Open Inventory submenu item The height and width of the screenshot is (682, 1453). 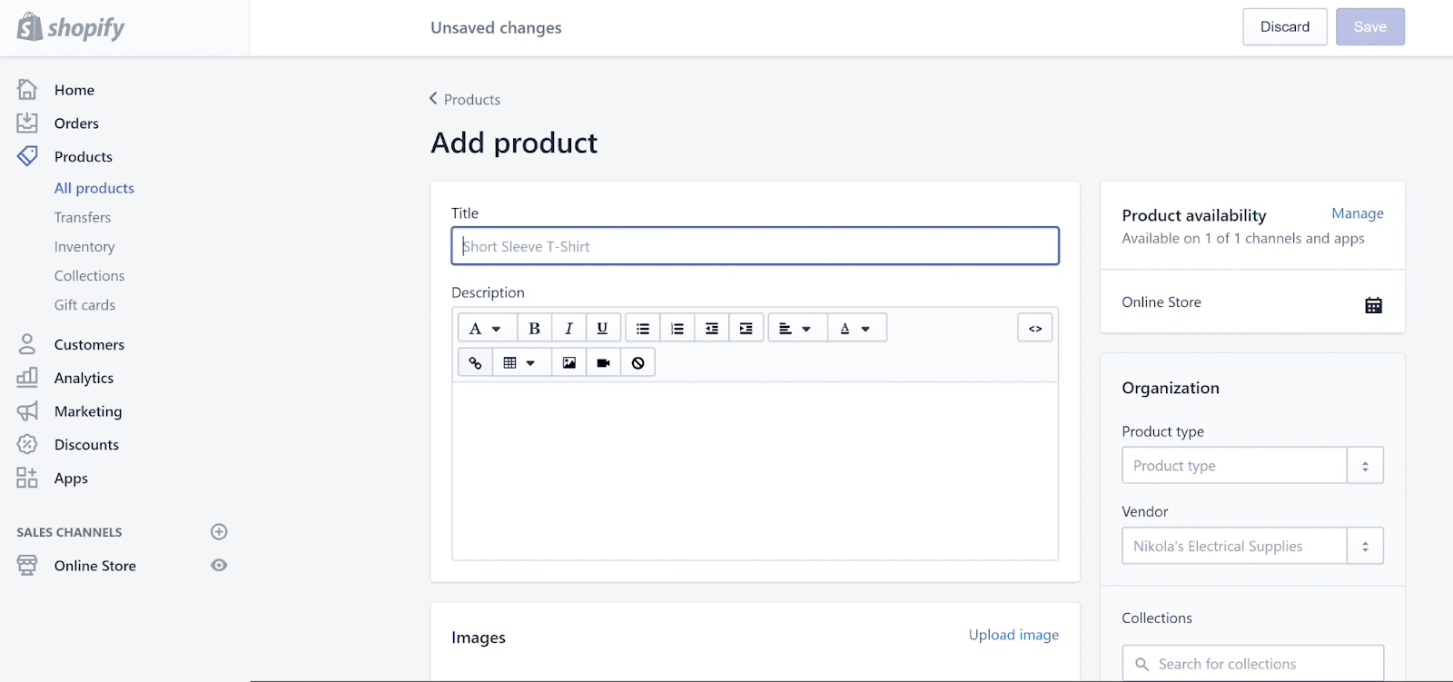point(84,246)
